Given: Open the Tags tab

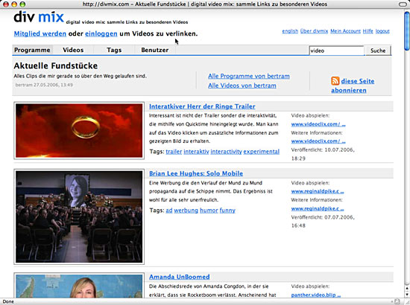Looking at the screenshot, I should [x=114, y=50].
